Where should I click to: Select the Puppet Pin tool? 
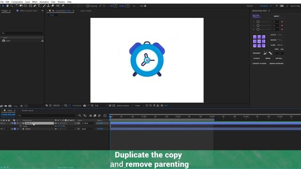click(x=63, y=6)
